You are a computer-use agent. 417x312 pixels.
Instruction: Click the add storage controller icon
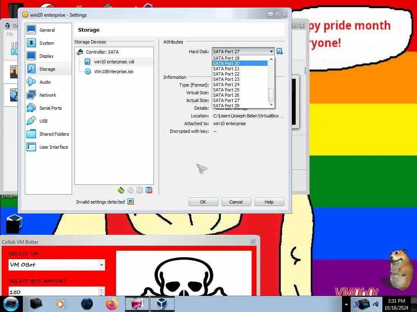(121, 190)
